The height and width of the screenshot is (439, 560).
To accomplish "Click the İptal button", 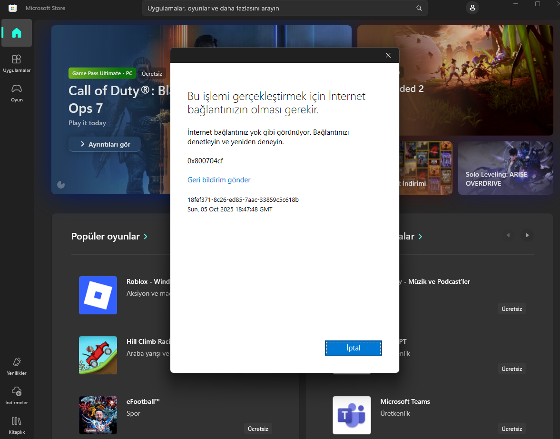I will 353,348.
